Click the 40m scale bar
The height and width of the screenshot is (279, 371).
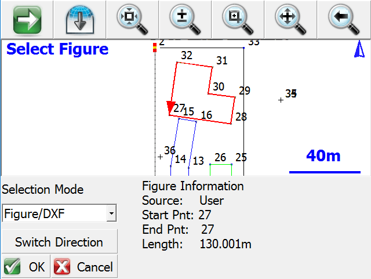click(x=325, y=172)
